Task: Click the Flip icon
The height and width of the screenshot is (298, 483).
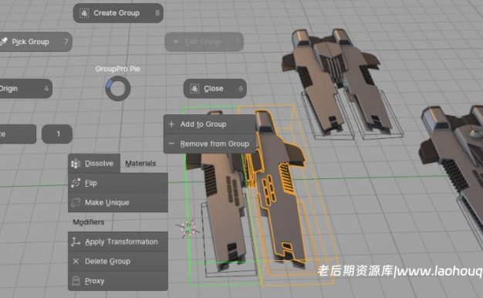Action: (76, 183)
